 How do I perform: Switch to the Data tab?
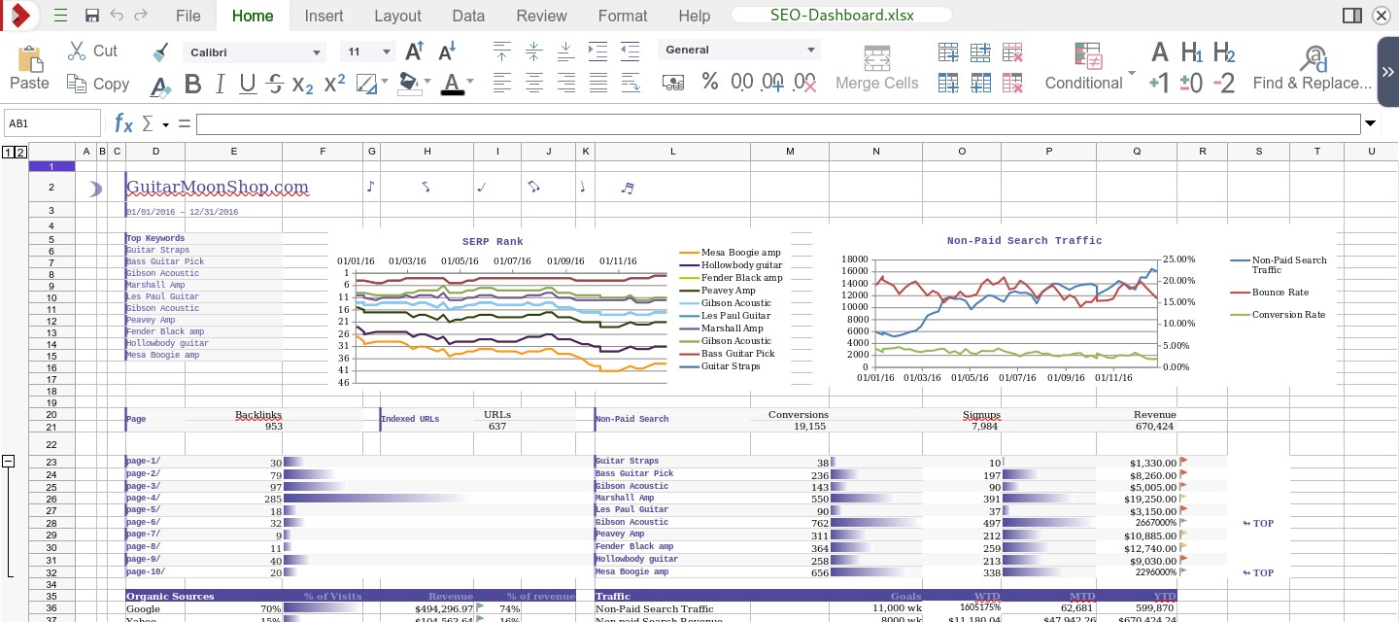[x=468, y=16]
